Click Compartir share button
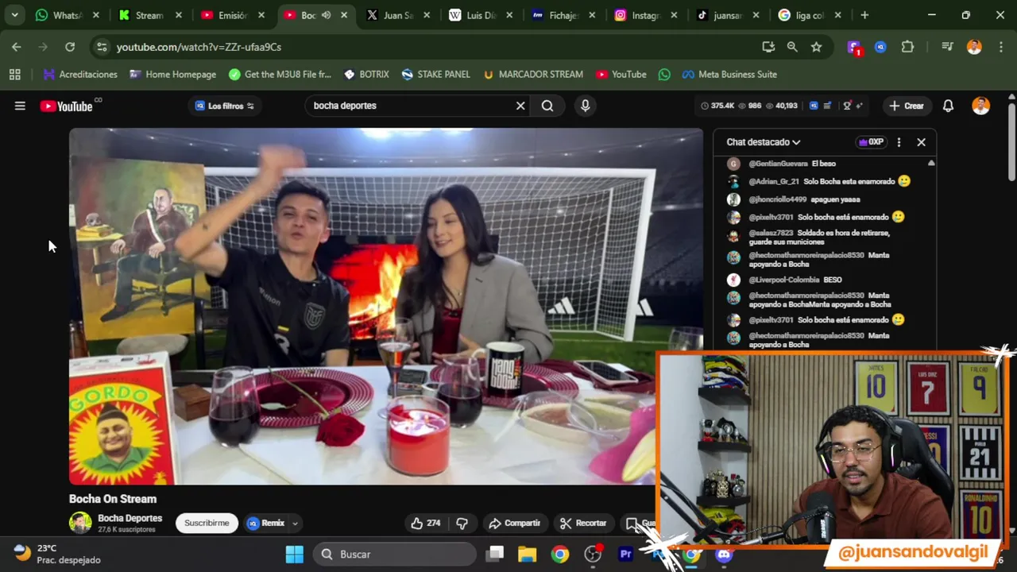The width and height of the screenshot is (1017, 572). [x=515, y=523]
